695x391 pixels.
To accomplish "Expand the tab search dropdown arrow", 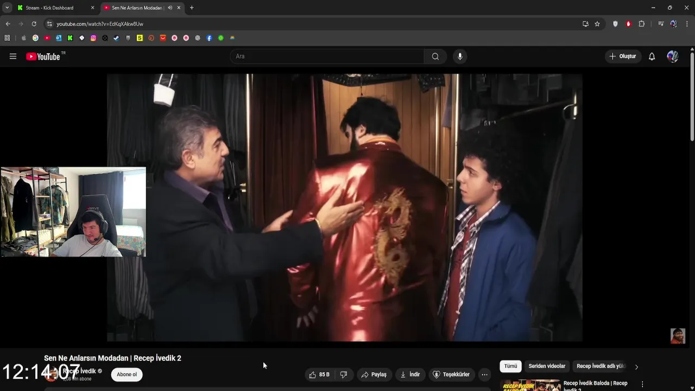I will pyautogui.click(x=7, y=8).
